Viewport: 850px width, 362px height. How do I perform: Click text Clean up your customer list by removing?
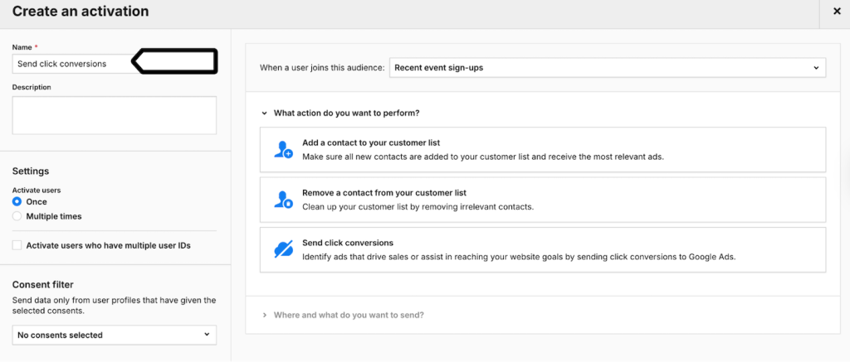[418, 207]
